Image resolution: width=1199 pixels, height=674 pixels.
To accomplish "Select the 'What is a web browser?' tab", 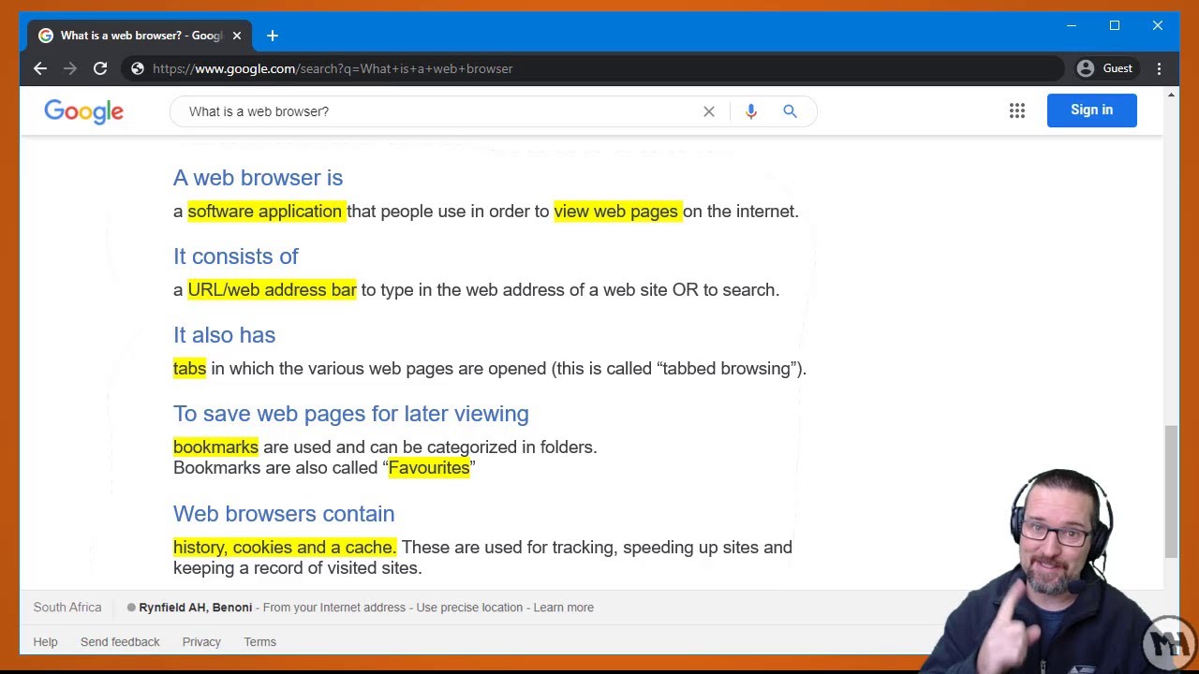I will pos(141,36).
